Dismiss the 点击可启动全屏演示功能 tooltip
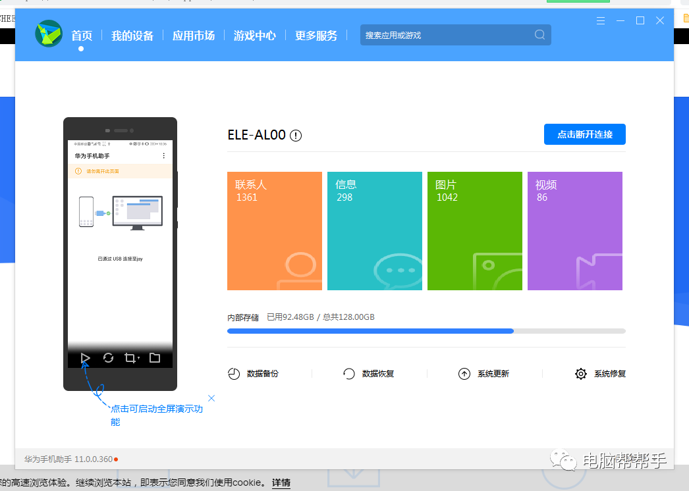The width and height of the screenshot is (689, 491). 211,398
